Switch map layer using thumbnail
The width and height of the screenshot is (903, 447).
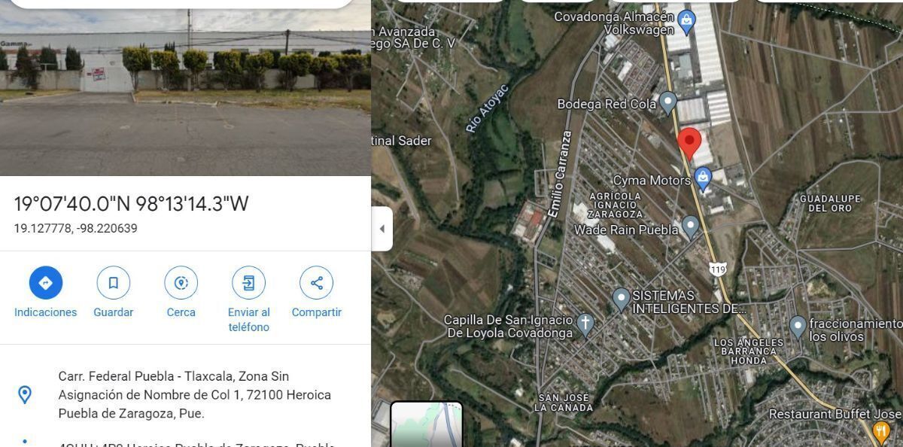click(427, 425)
